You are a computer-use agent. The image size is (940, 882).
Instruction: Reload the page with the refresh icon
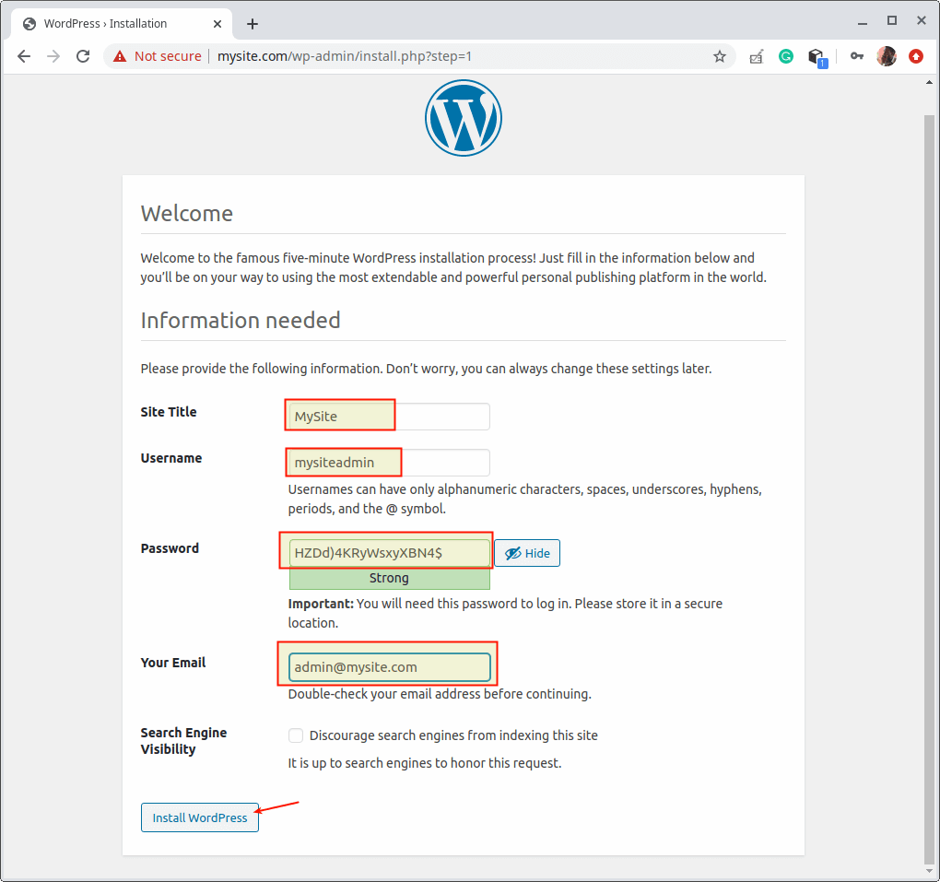[x=83, y=56]
